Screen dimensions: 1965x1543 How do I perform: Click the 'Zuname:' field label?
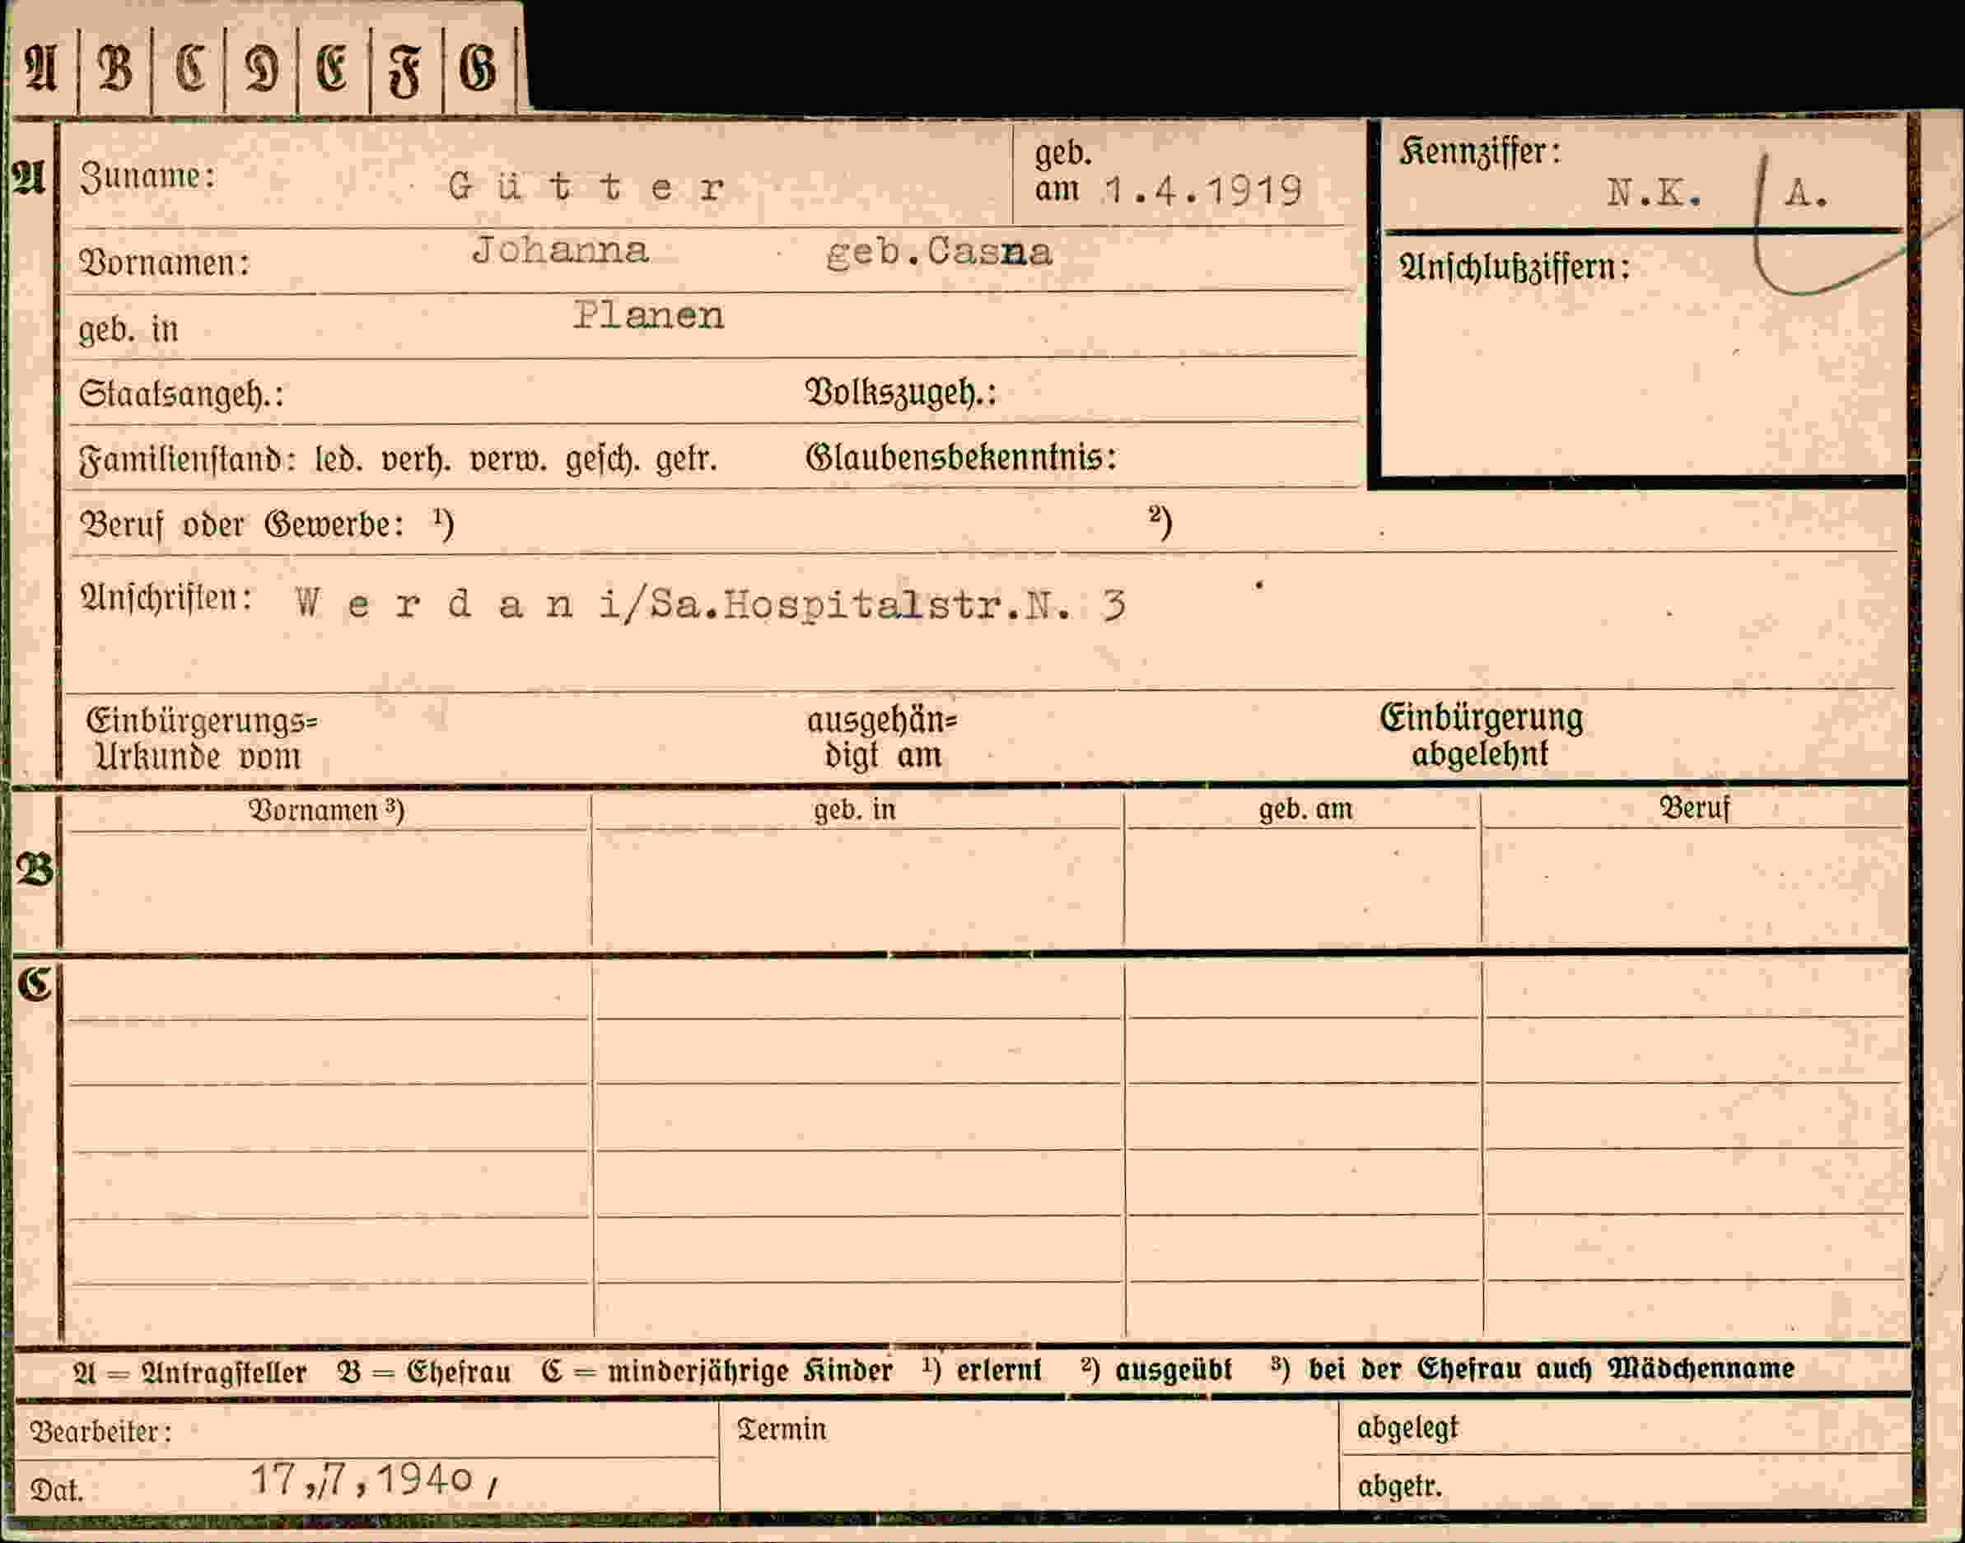click(148, 176)
